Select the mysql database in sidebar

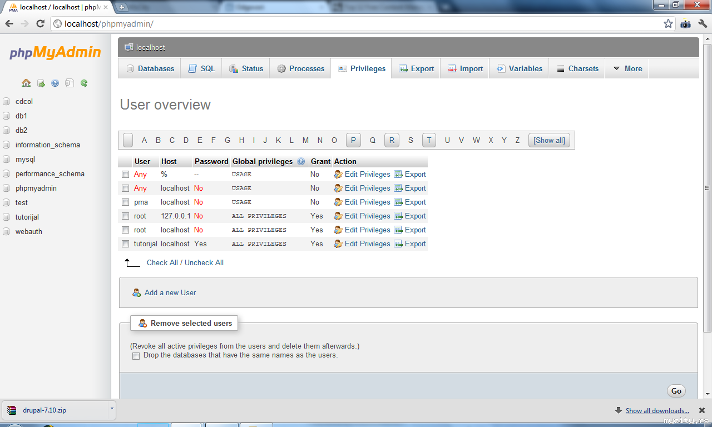[x=25, y=160]
